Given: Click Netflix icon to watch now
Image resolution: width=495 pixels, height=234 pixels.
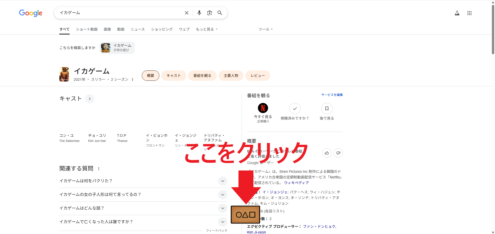Looking at the screenshot, I should [263, 108].
